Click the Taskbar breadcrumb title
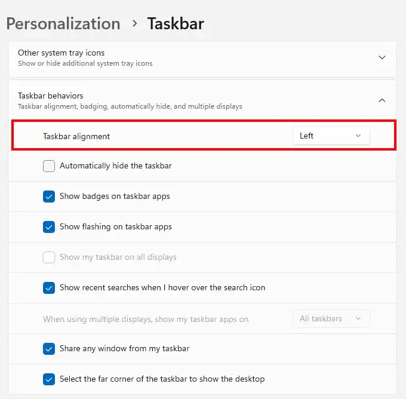Screen dimensions: 406x399 (176, 24)
